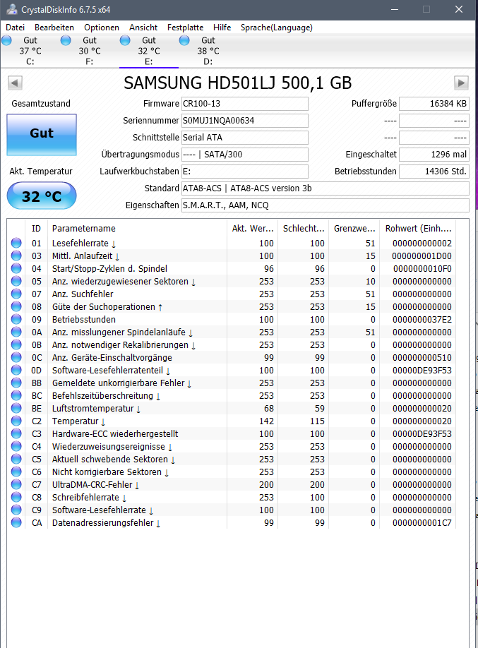
Task: Click the Gut health status button
Action: point(42,135)
